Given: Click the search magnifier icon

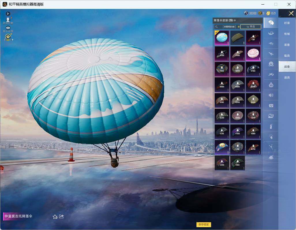Looking at the screenshot, I should (x=217, y=27).
